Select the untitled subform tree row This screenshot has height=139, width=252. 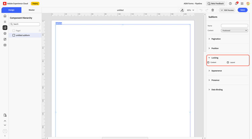(x=25, y=35)
